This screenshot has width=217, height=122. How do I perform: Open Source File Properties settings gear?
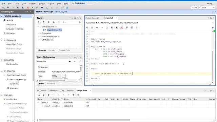coord(79,61)
